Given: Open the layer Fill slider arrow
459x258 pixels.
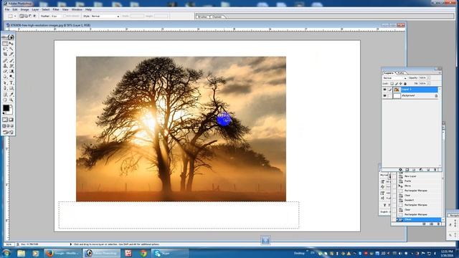Looking at the screenshot, I should tap(429, 84).
